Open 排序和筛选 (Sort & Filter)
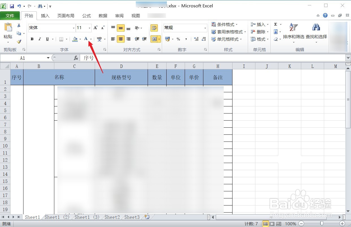 [293, 31]
